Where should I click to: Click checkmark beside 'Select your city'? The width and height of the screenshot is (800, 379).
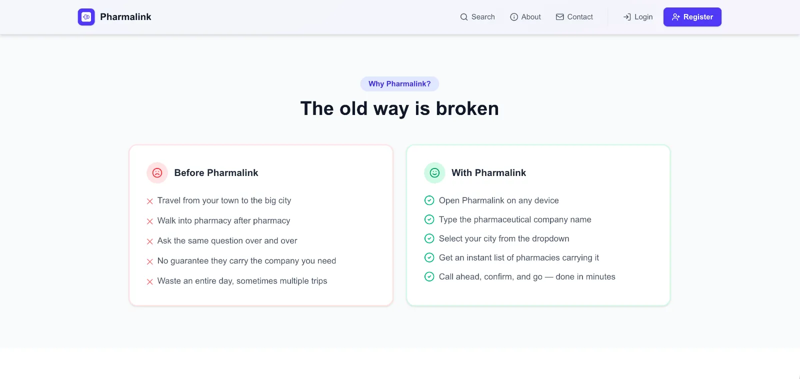pyautogui.click(x=429, y=238)
